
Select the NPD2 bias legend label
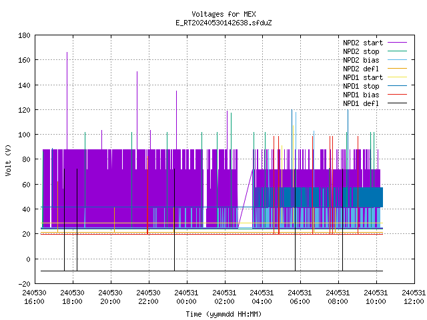pyautogui.click(x=361, y=60)
